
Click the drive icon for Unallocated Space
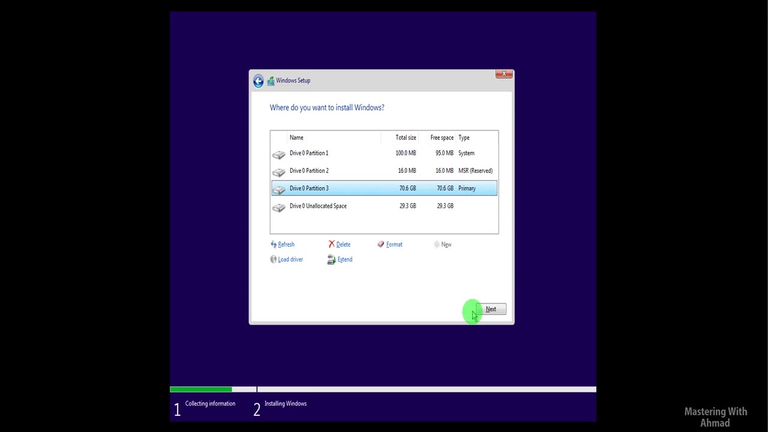278,208
